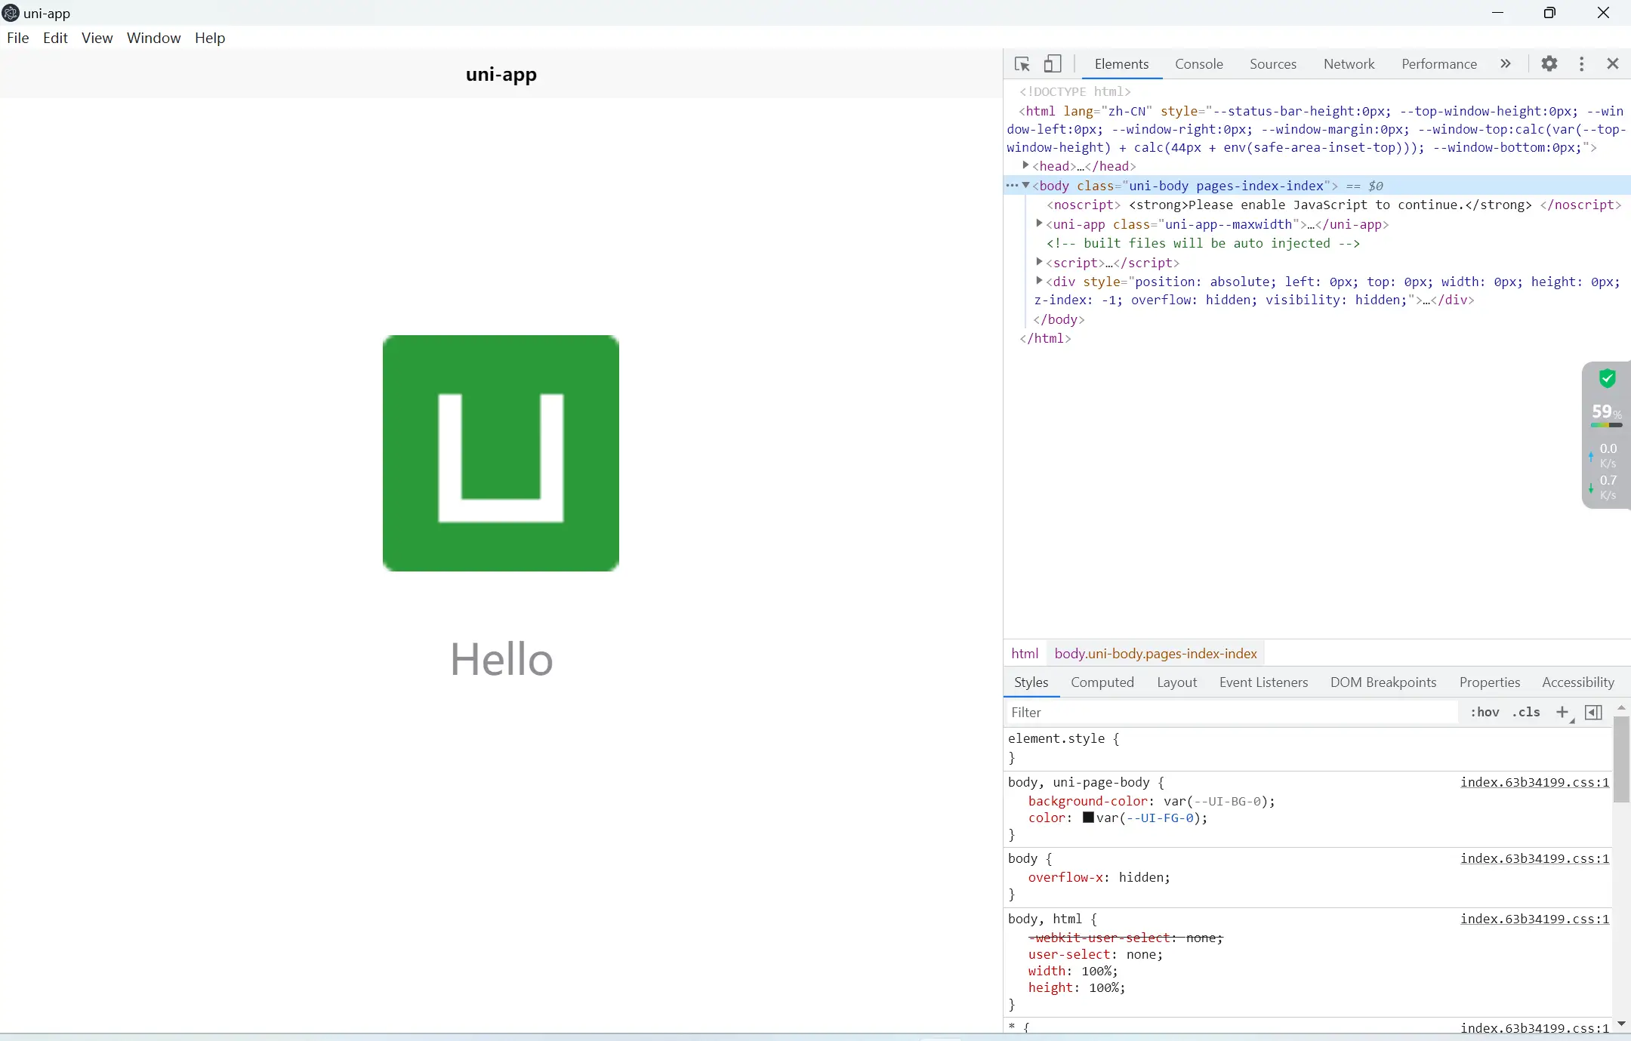Open the Accessibility pane tab

(x=1578, y=682)
